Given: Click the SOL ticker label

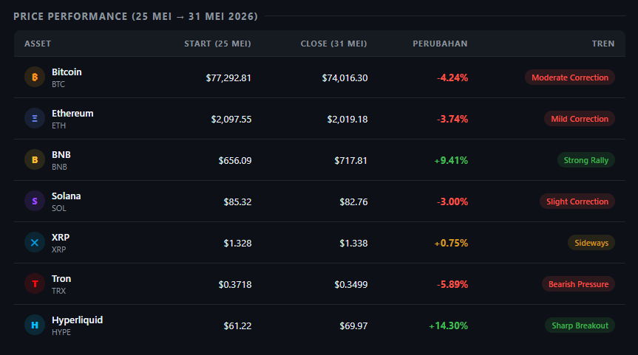Looking at the screenshot, I should tap(58, 208).
